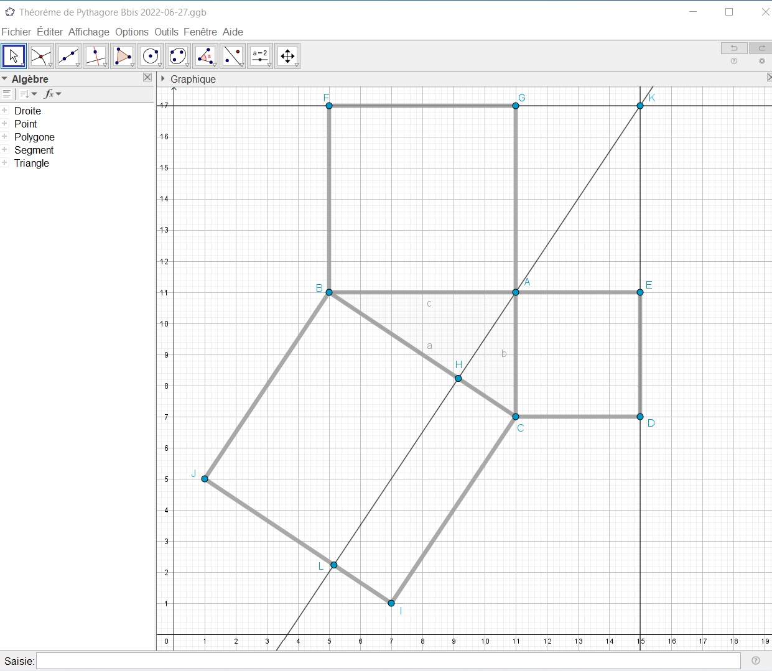The height and width of the screenshot is (671, 772).
Task: Open the Fichier menu
Action: click(x=16, y=32)
